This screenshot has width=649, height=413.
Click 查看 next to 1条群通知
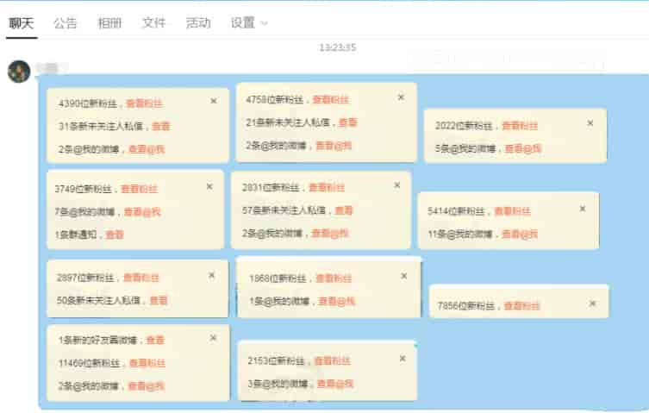point(115,235)
